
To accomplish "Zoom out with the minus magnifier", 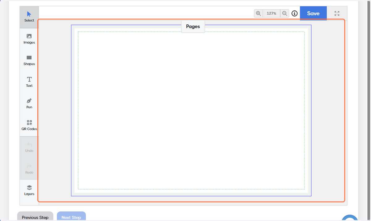I will [285, 13].
